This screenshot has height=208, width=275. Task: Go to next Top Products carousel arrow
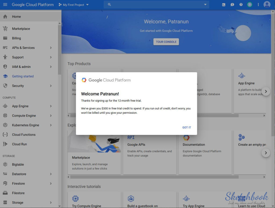click(x=266, y=92)
